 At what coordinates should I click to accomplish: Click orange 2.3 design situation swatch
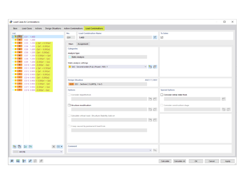point(71,84)
